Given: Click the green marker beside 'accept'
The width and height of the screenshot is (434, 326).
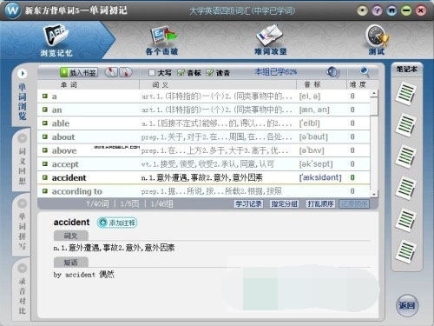Looking at the screenshot, I should point(45,163).
